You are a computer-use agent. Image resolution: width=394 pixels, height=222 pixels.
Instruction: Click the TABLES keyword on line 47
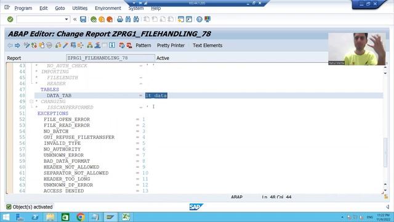pos(50,89)
